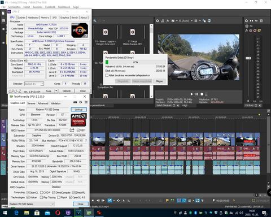Click the GPU-Z hamburger menu icon

click(x=86, y=102)
